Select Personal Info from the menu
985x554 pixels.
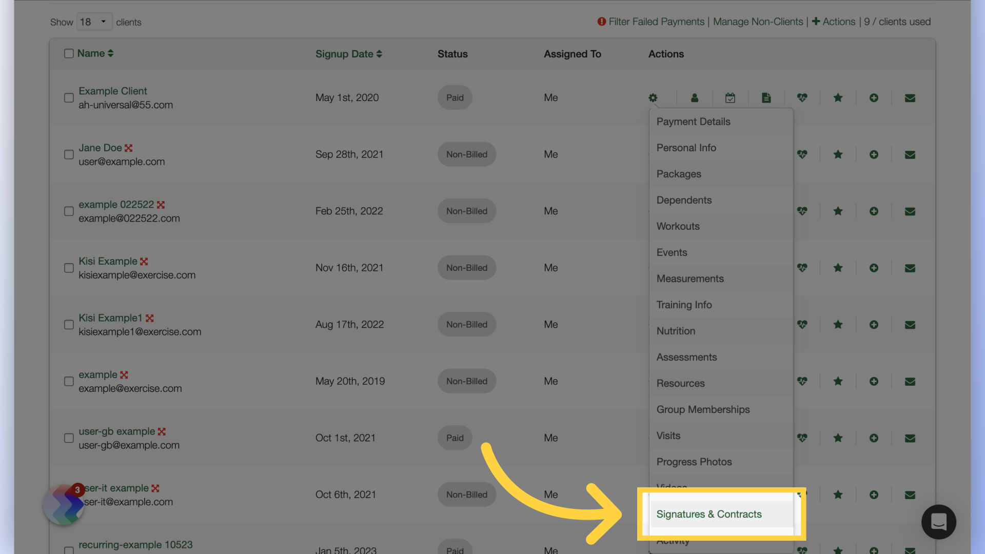(x=721, y=148)
